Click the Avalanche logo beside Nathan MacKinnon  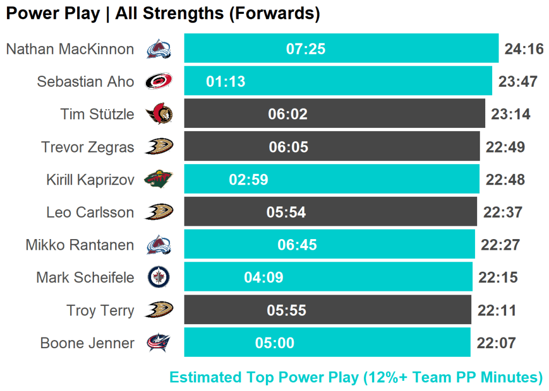(x=159, y=49)
